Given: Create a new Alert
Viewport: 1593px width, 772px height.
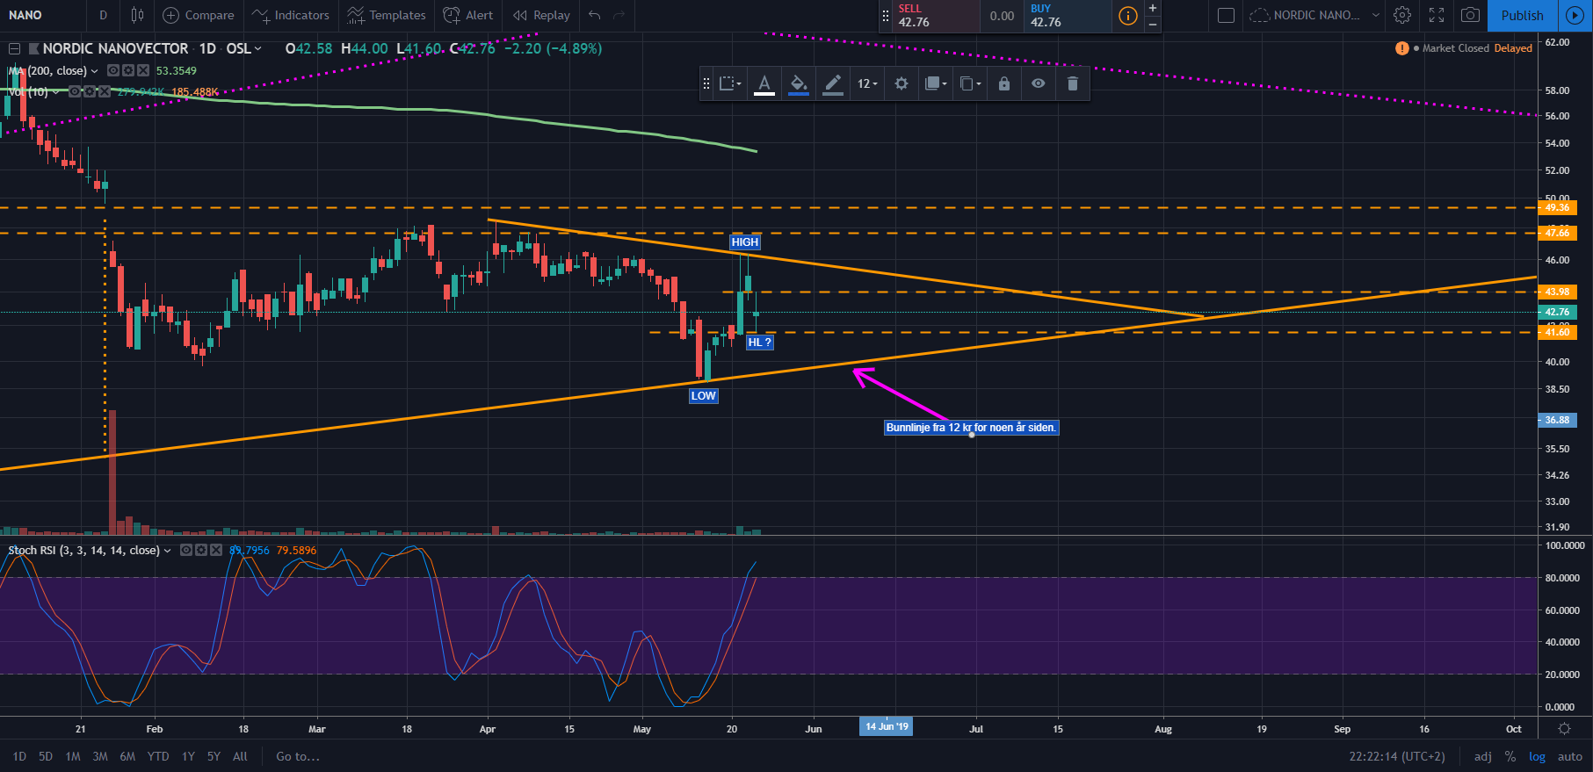Looking at the screenshot, I should (x=468, y=15).
